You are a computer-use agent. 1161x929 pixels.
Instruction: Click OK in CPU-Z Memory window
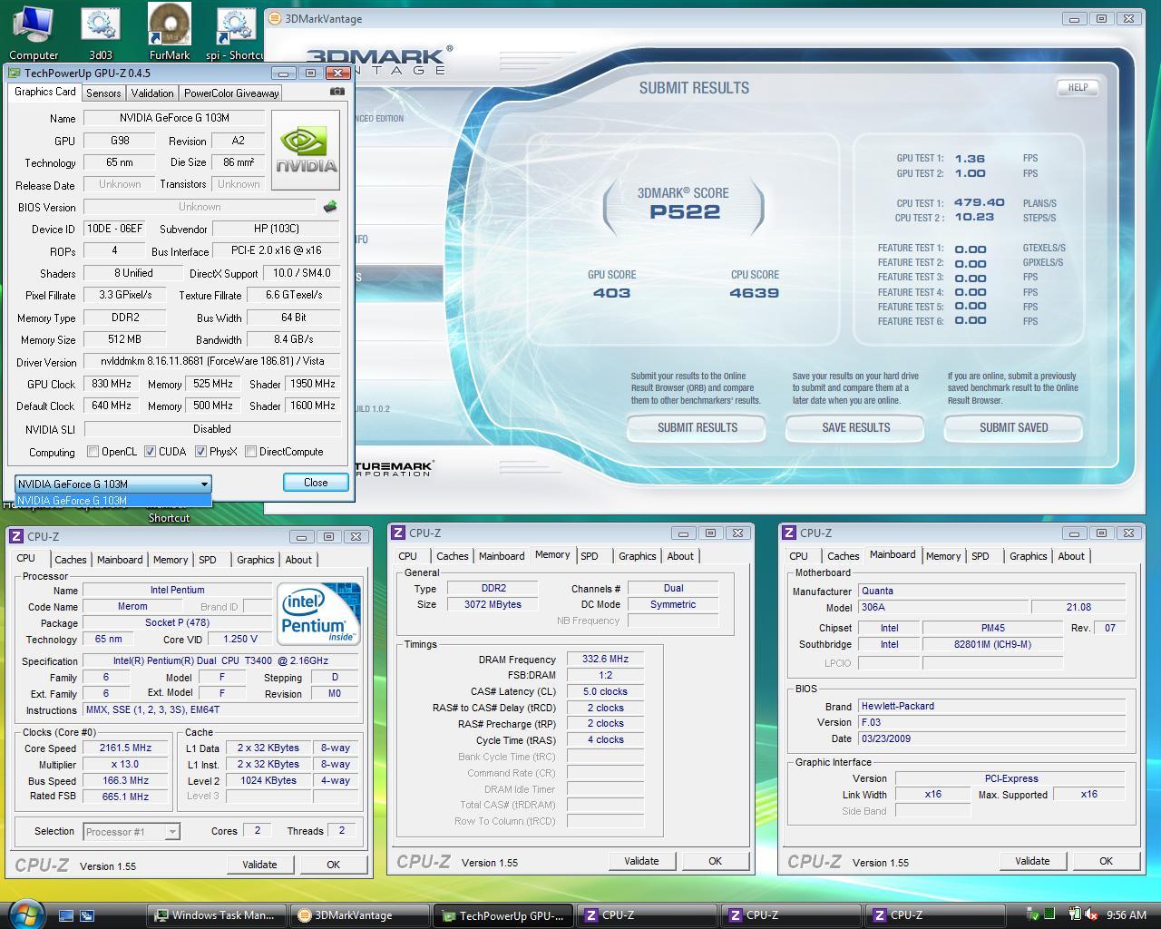pyautogui.click(x=715, y=861)
